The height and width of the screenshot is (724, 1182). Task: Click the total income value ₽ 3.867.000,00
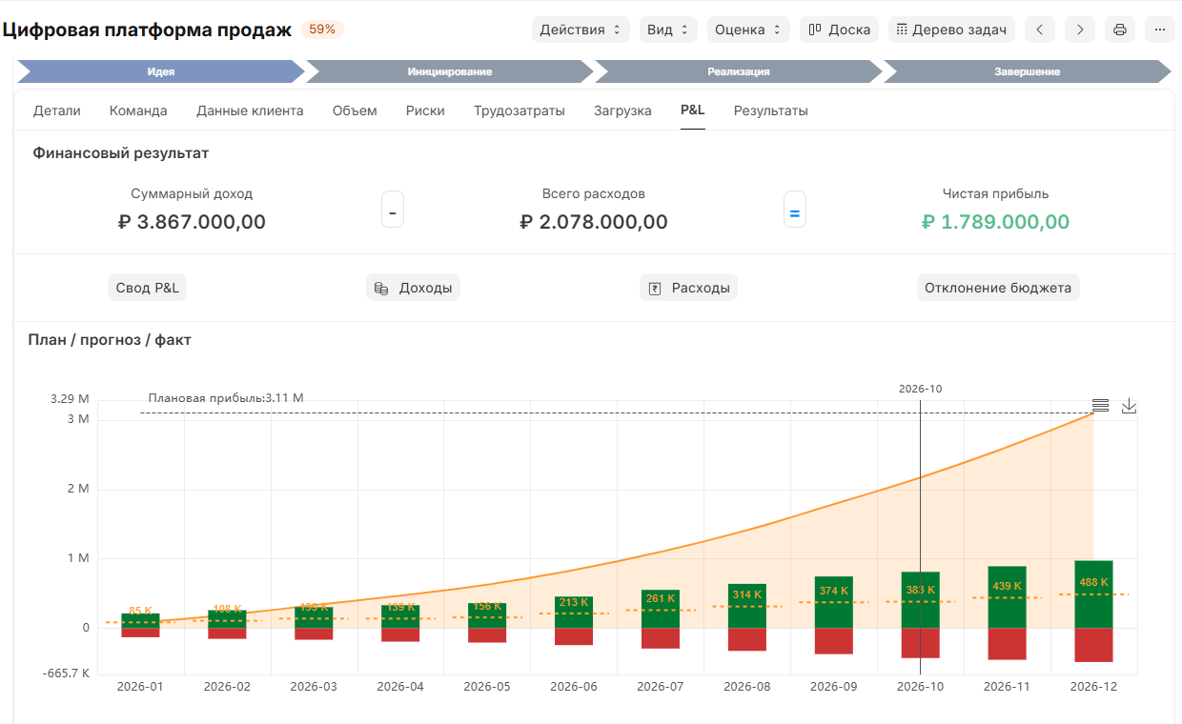tap(192, 222)
